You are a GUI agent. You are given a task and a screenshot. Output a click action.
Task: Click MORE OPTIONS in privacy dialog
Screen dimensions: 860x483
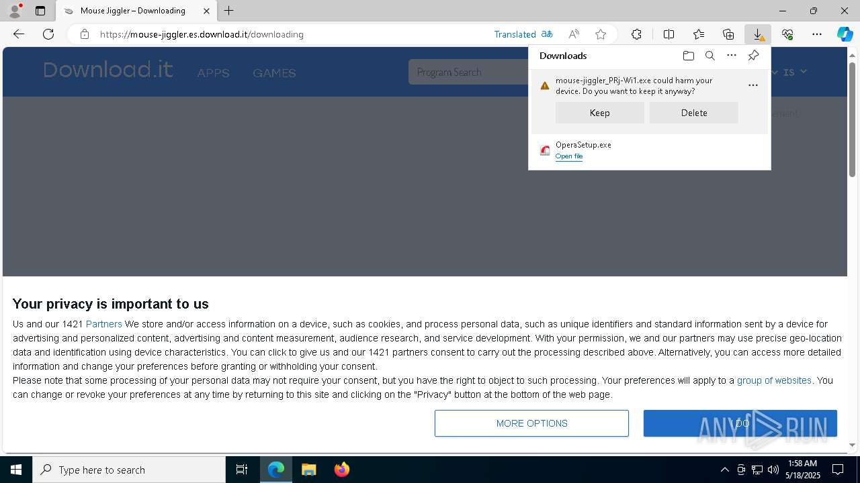click(531, 423)
